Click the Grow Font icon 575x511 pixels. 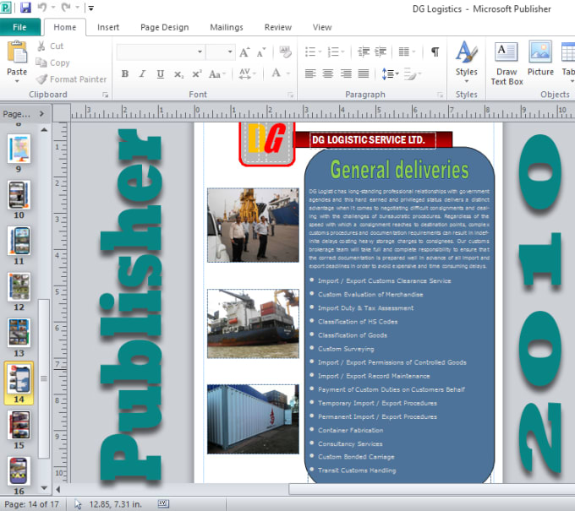tap(244, 52)
